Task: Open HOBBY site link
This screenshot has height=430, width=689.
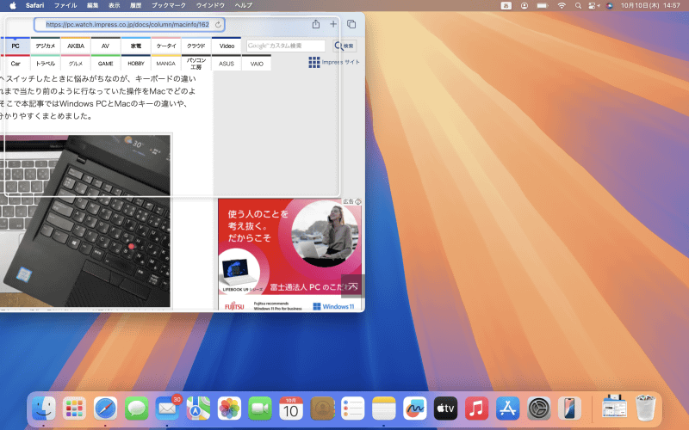Action: [136, 63]
